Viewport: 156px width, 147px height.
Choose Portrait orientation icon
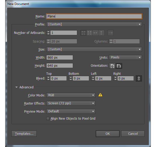pyautogui.click(x=112, y=66)
